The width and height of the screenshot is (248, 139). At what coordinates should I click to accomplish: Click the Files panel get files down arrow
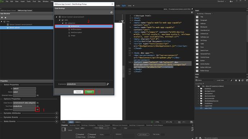coord(236,80)
